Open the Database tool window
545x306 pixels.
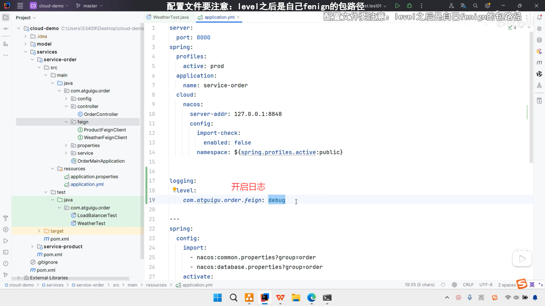(x=540, y=40)
